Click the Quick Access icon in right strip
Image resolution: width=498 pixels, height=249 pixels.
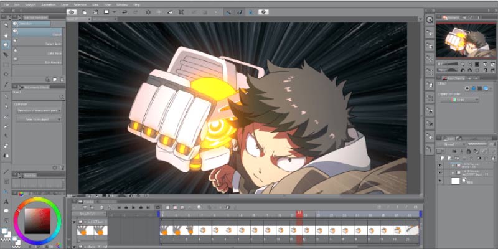click(x=430, y=19)
